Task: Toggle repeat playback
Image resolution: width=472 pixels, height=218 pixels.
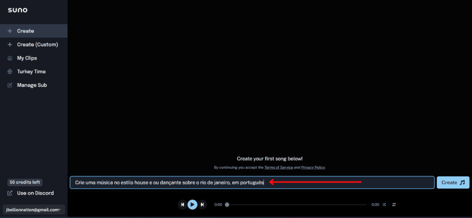Action: coord(394,205)
